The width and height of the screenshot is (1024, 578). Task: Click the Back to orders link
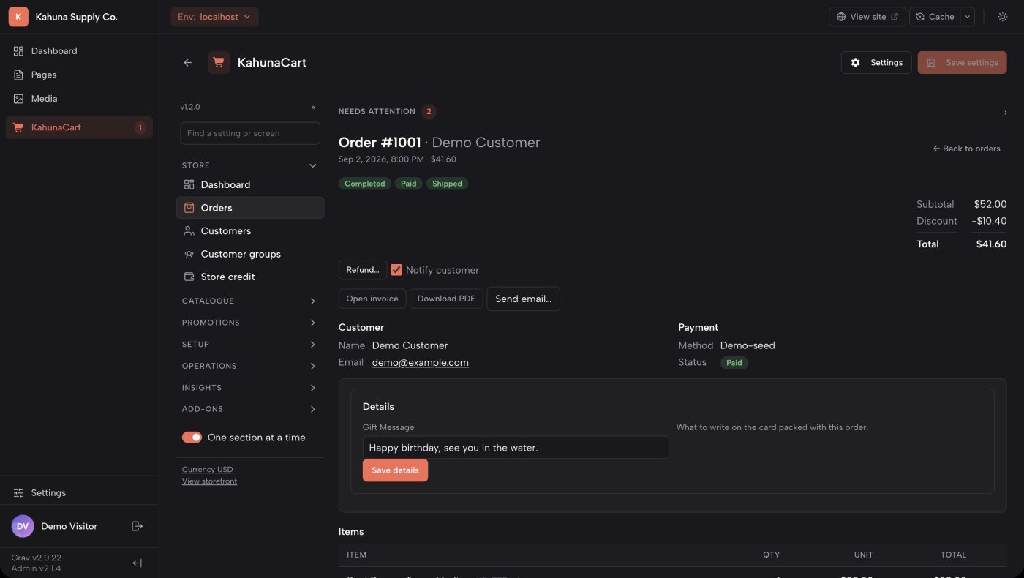tap(966, 149)
